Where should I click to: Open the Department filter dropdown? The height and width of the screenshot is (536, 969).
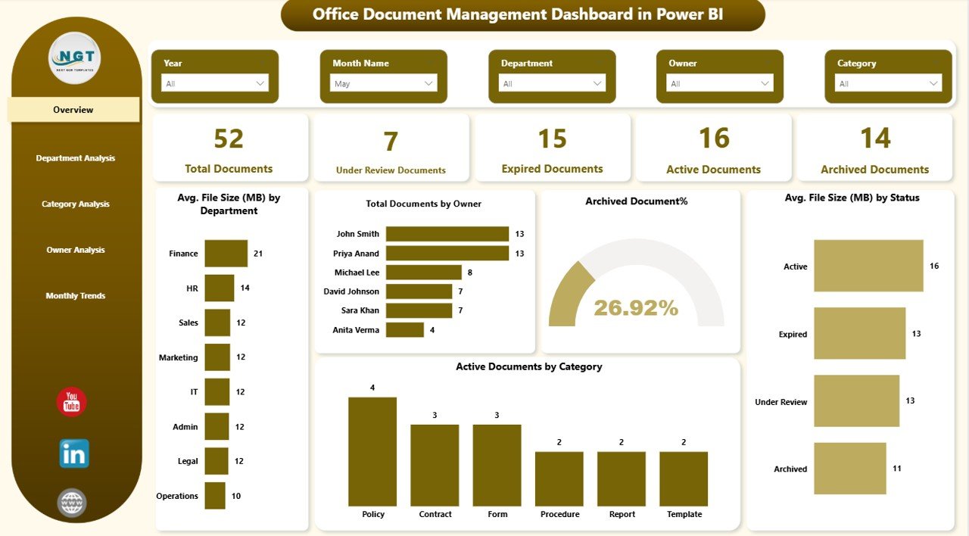click(551, 83)
